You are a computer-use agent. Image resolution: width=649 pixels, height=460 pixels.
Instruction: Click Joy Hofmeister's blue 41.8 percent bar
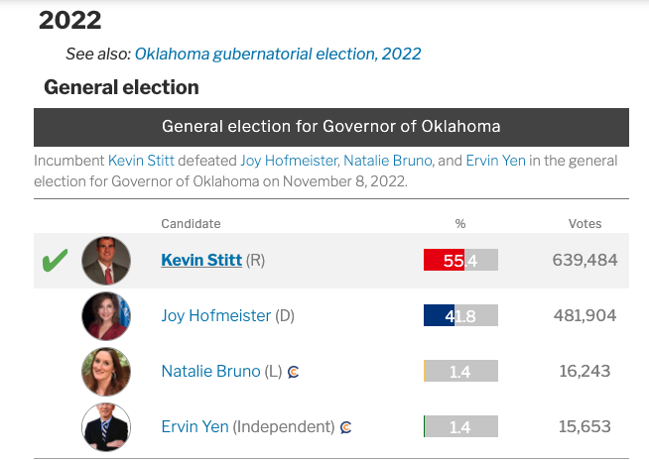coord(439,316)
